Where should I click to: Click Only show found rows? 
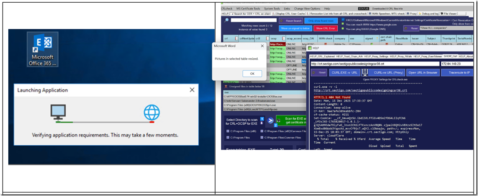click(x=321, y=21)
